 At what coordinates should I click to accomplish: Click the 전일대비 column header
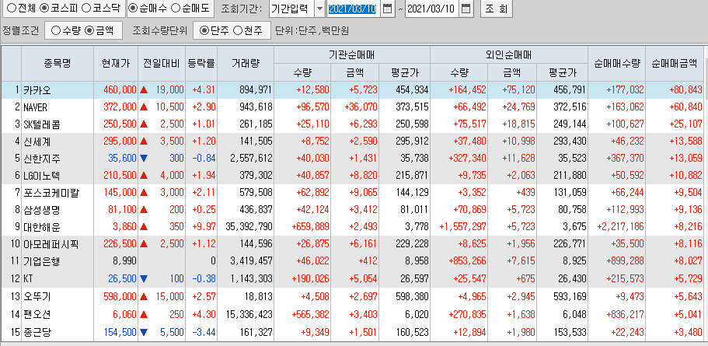pyautogui.click(x=162, y=64)
